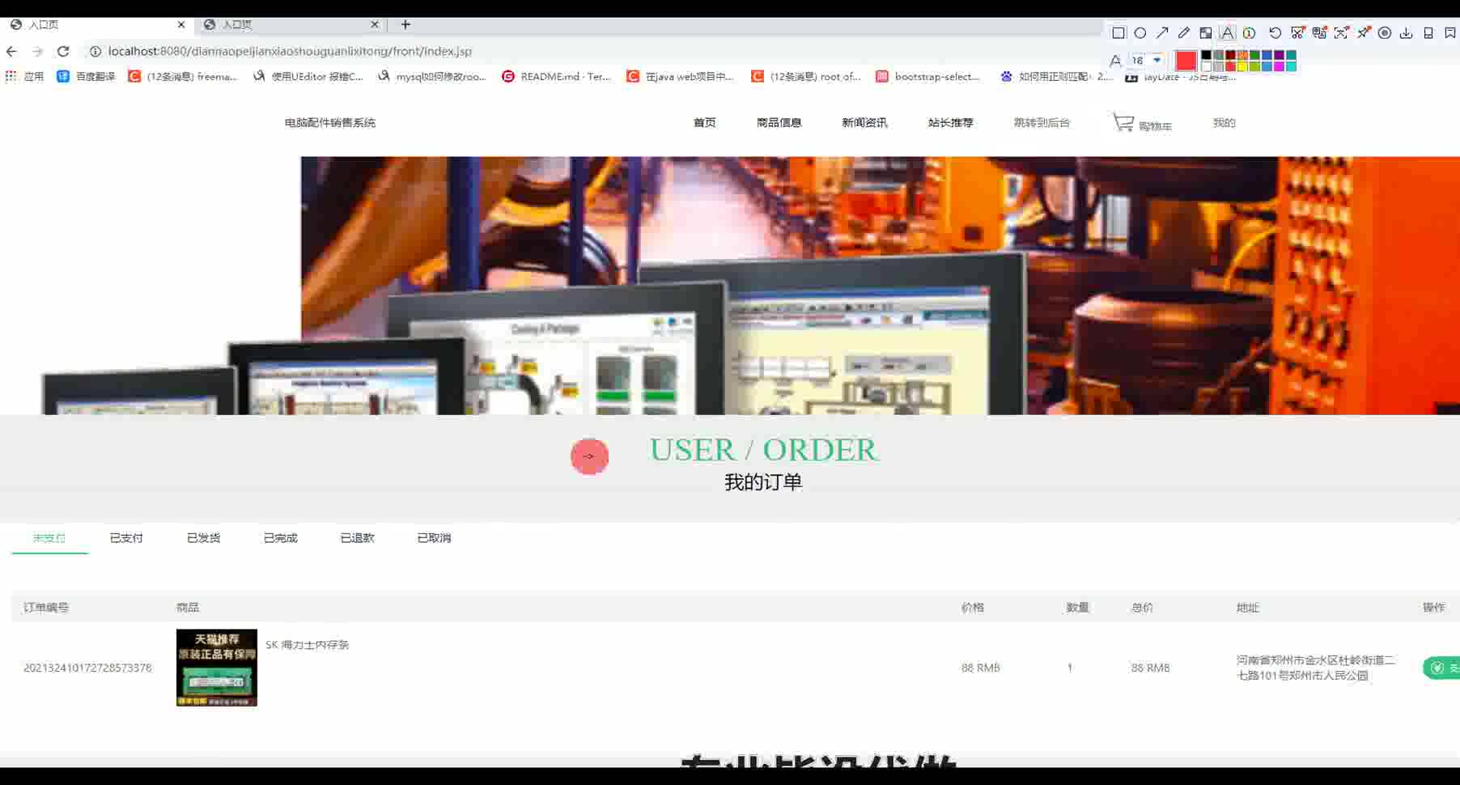Pick the magenta color swatch
The height and width of the screenshot is (785, 1460).
(1280, 66)
